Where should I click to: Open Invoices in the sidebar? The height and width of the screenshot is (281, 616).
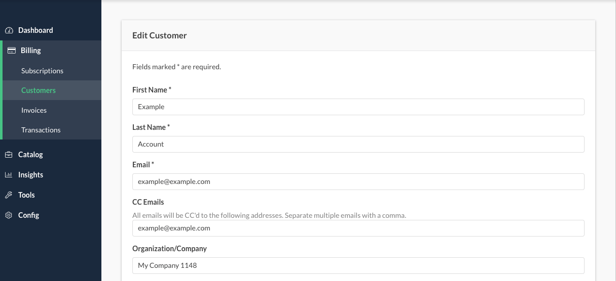point(34,110)
